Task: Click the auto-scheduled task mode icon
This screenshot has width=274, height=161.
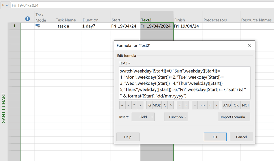Action: [x=38, y=26]
